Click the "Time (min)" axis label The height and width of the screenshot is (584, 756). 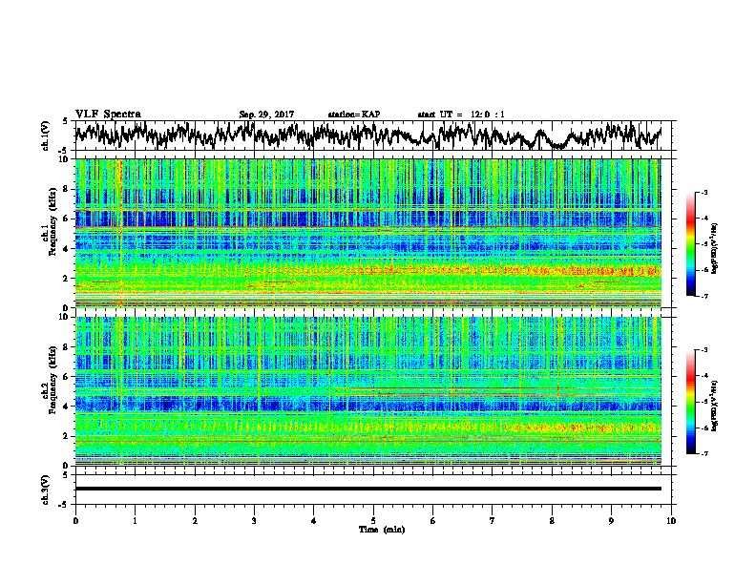pyautogui.click(x=382, y=530)
